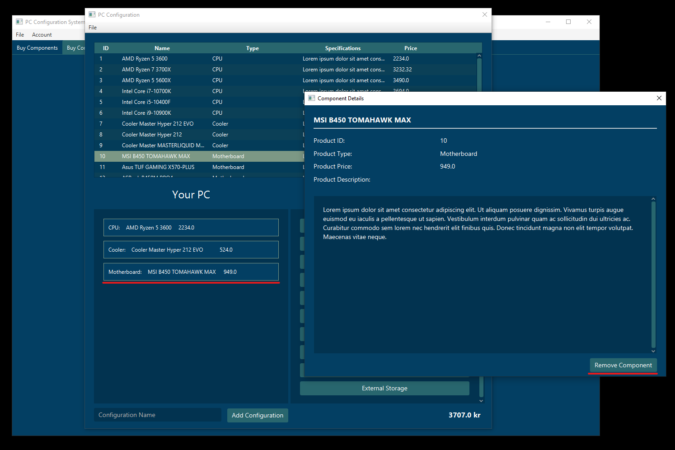The image size is (675, 450).
Task: Sort table by Specifications column header
Action: [x=343, y=48]
